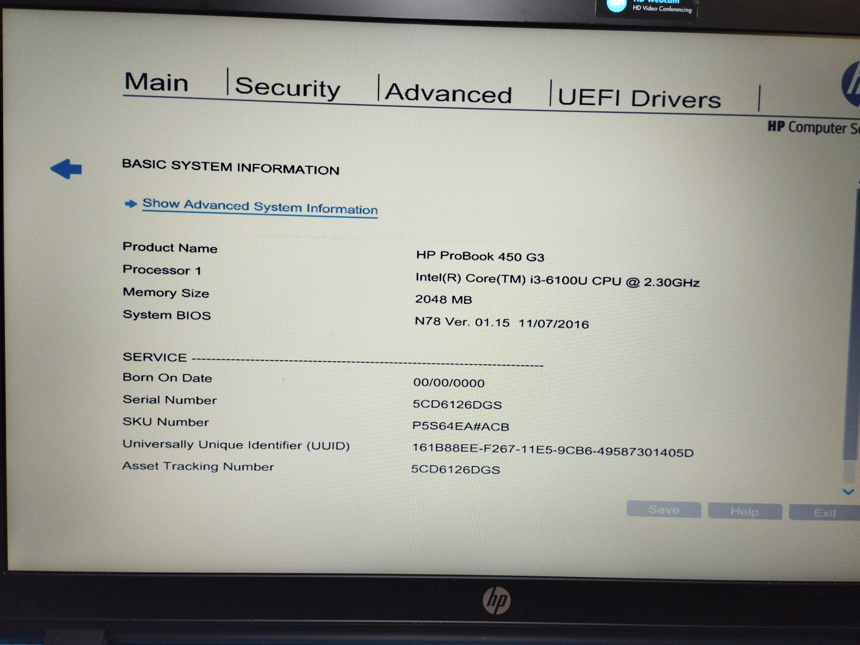Select the P5S64EA#ACB SKU value
Image resolution: width=860 pixels, height=645 pixels.
[460, 426]
